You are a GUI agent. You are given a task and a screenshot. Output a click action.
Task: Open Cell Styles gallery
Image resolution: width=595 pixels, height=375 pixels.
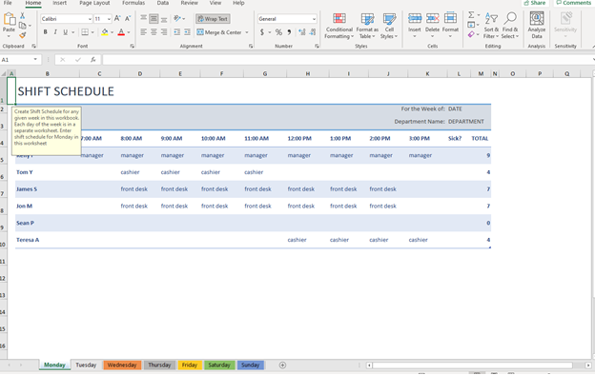[x=389, y=26]
